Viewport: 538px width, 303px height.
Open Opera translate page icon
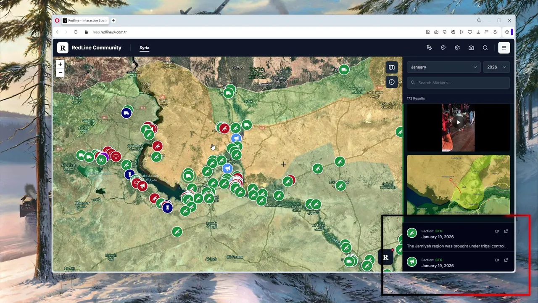[x=453, y=32]
